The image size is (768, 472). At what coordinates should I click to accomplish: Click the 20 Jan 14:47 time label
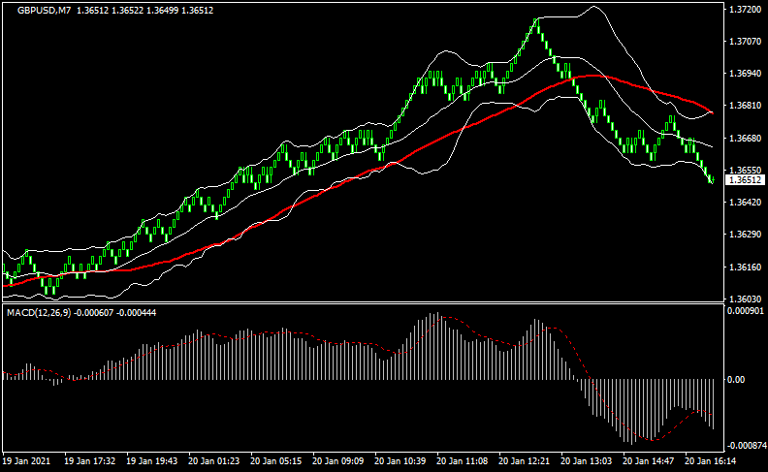tap(649, 461)
